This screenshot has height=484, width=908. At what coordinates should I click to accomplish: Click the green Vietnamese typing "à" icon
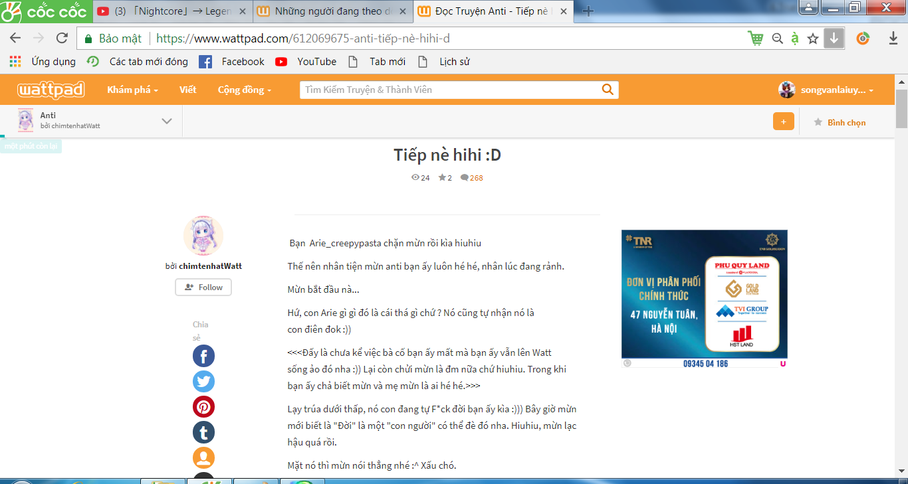point(795,39)
